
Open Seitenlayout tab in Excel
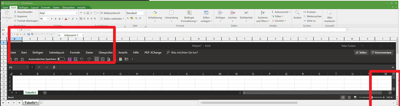(57, 53)
